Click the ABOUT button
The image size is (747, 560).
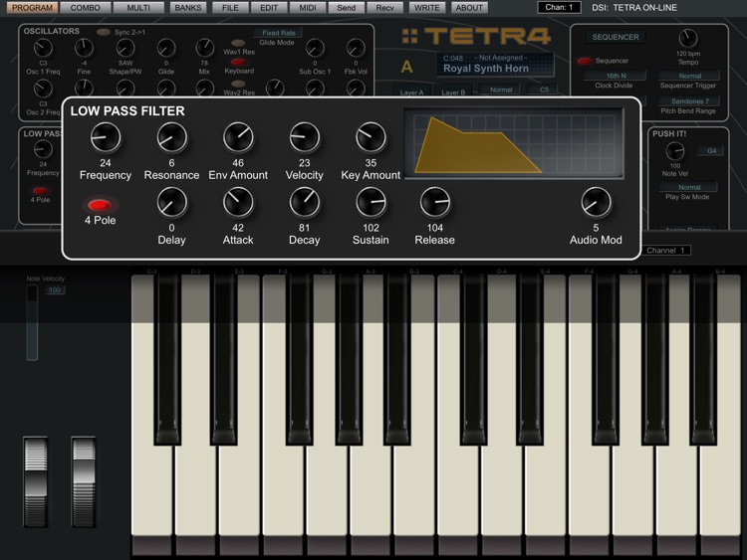[469, 8]
